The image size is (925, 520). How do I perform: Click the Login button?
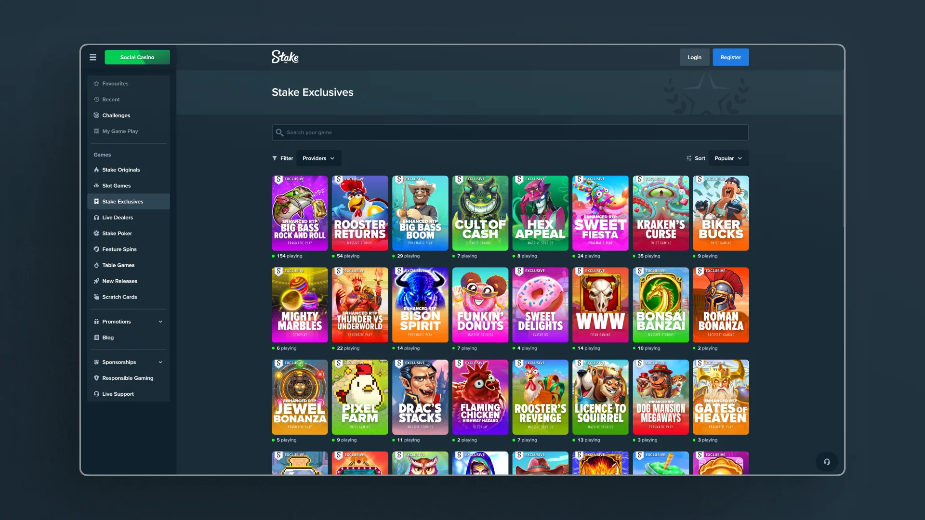pyautogui.click(x=694, y=57)
